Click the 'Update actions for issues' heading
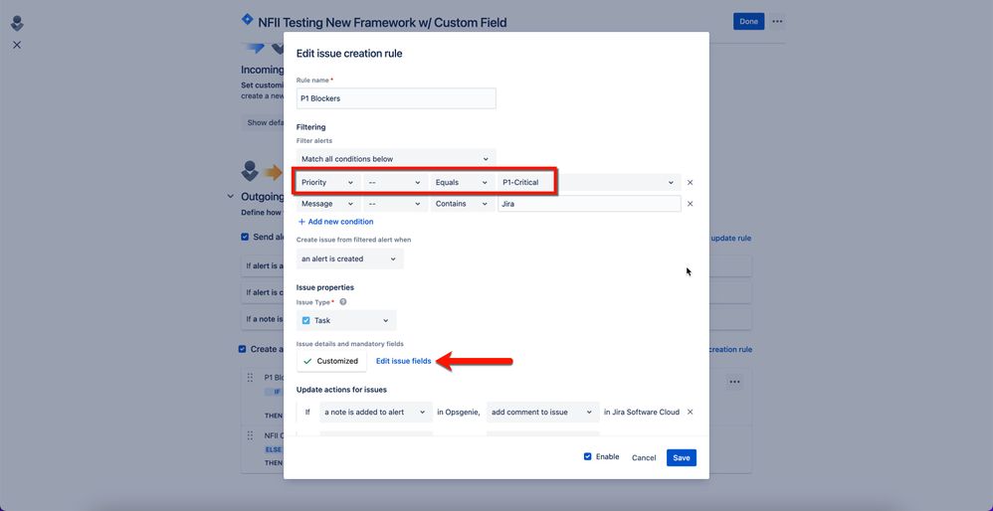The height and width of the screenshot is (511, 993). click(x=341, y=390)
